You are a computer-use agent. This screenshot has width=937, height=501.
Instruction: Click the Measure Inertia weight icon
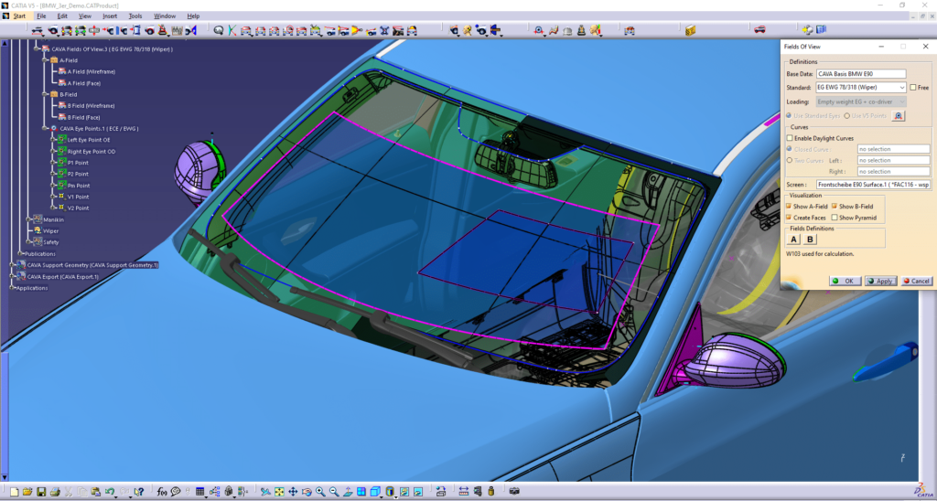pyautogui.click(x=491, y=492)
